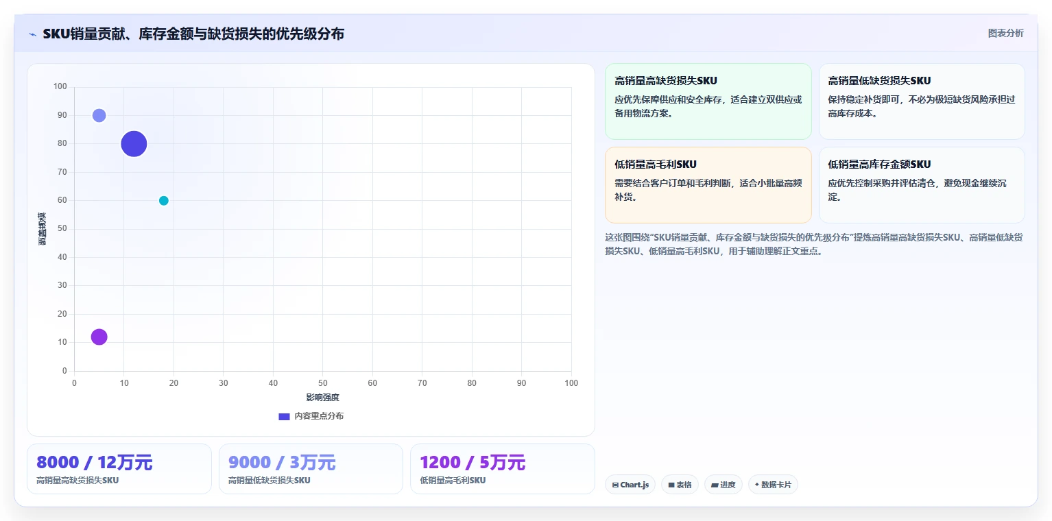The image size is (1052, 521).
Task: Click the lightning icon beside the header title
Action: 32,34
